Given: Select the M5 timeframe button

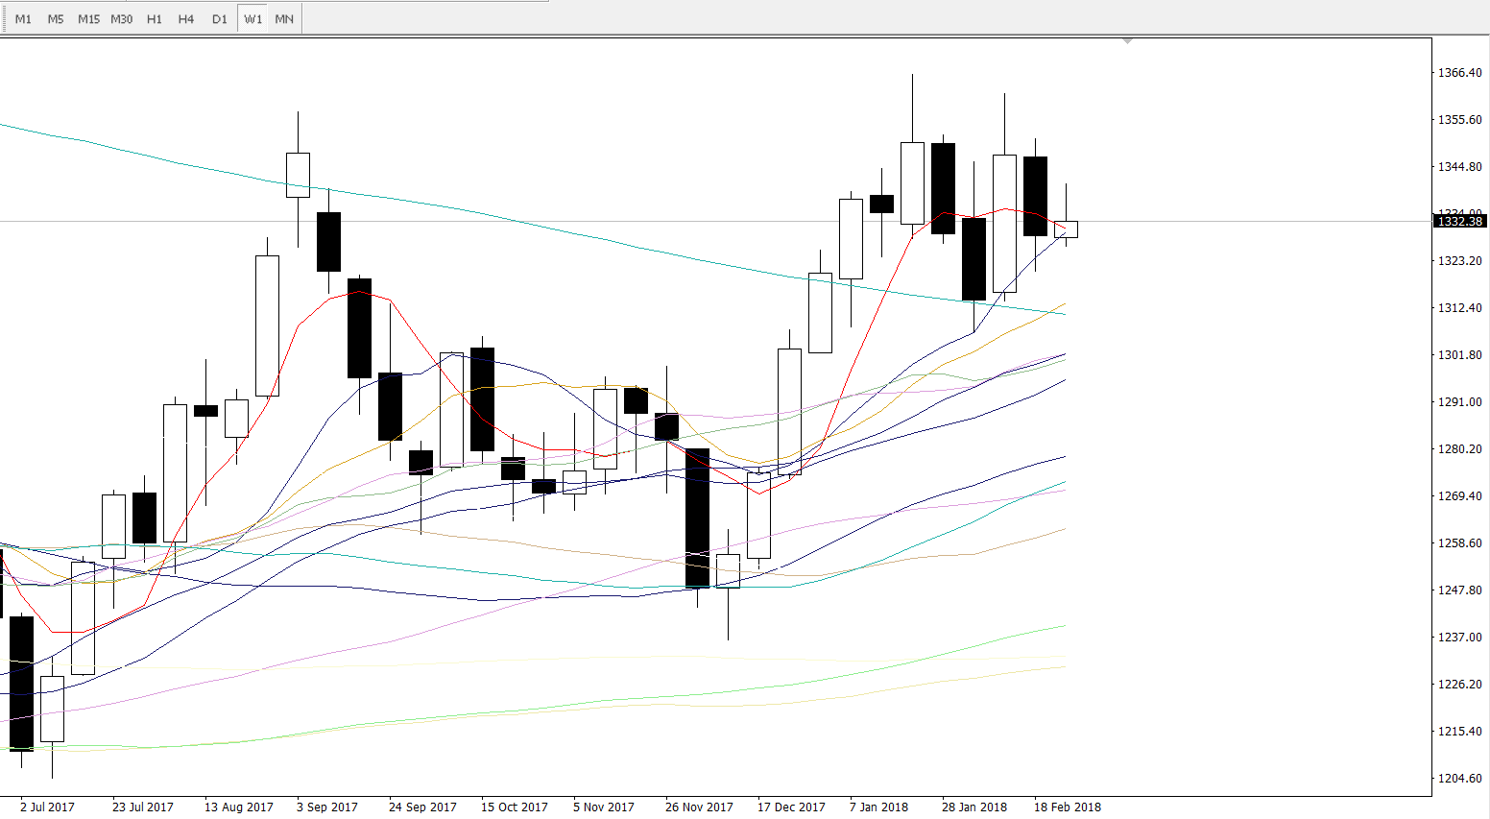Looking at the screenshot, I should (x=56, y=19).
